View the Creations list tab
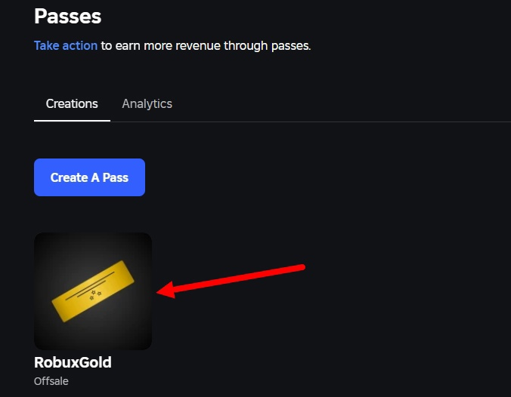Screen dimensions: 511x397 tap(72, 103)
